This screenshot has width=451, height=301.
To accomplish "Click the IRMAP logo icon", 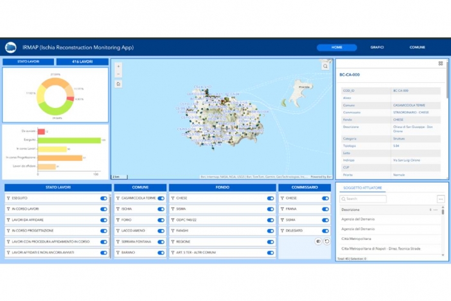I will pyautogui.click(x=11, y=47).
